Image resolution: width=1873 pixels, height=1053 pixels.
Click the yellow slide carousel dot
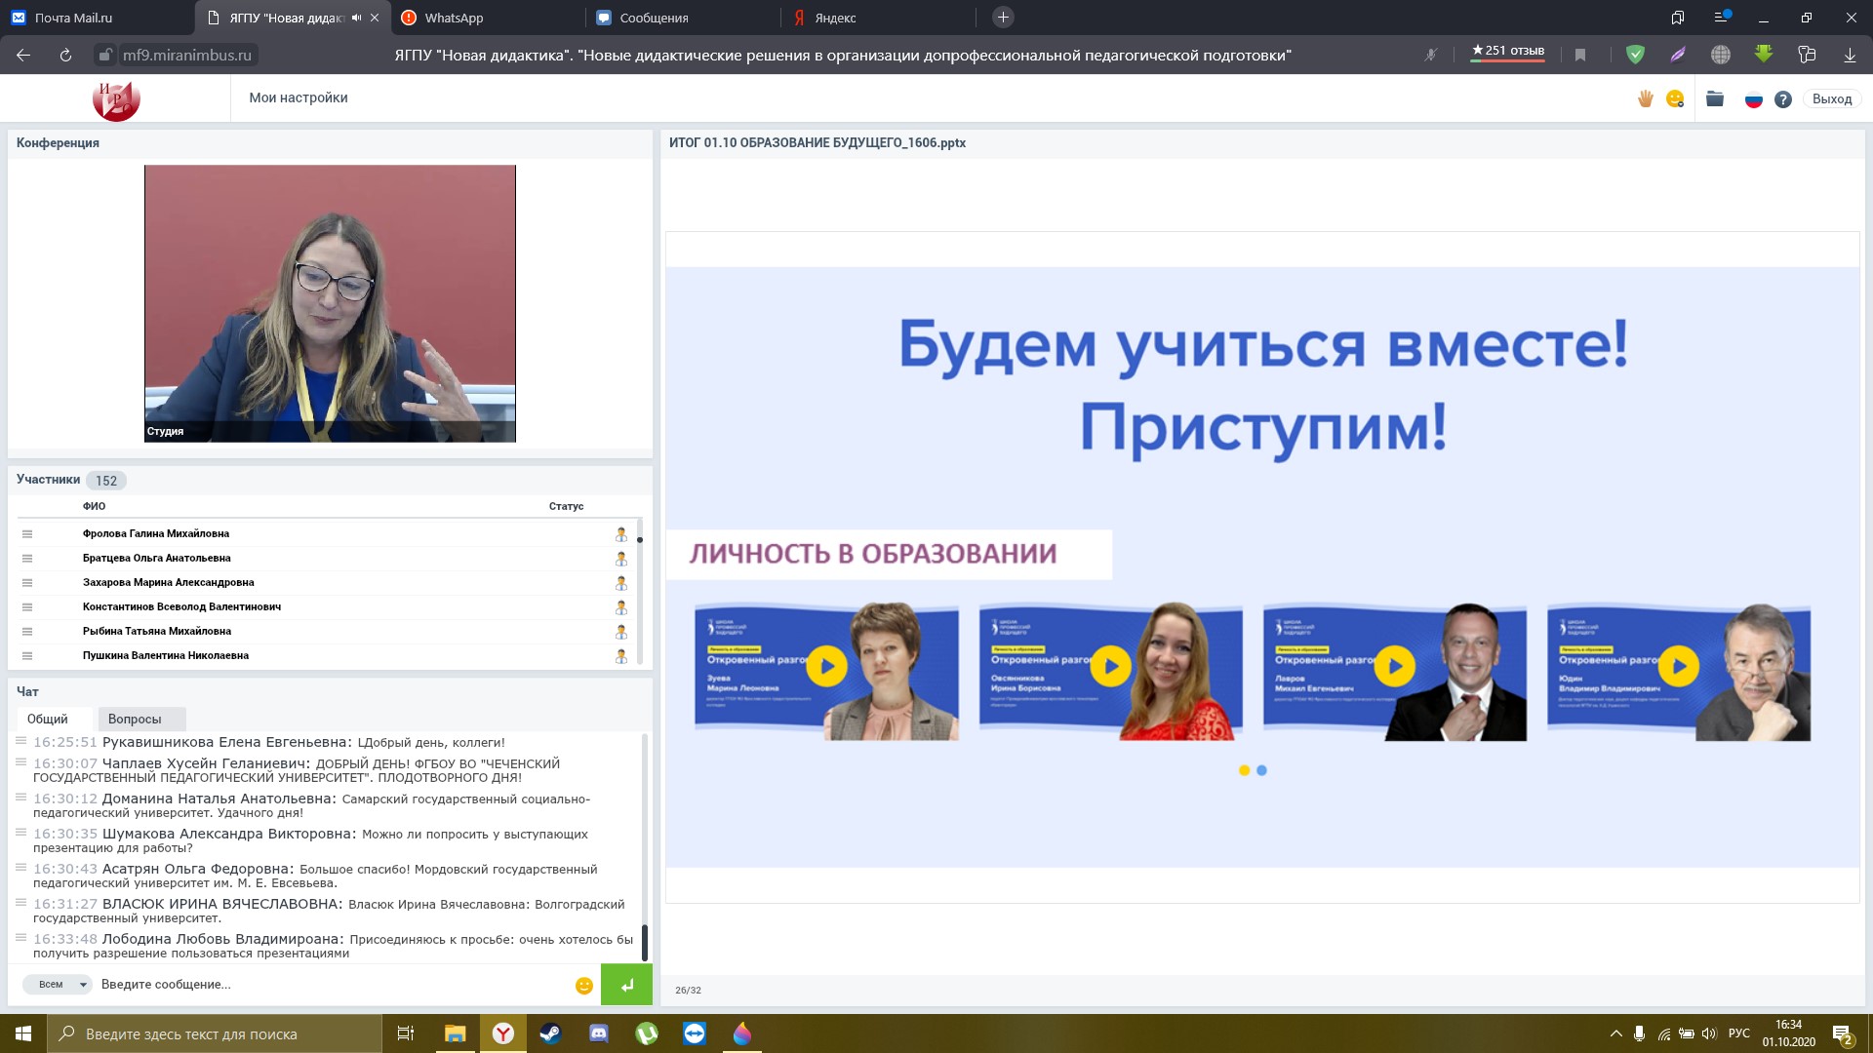tap(1244, 770)
